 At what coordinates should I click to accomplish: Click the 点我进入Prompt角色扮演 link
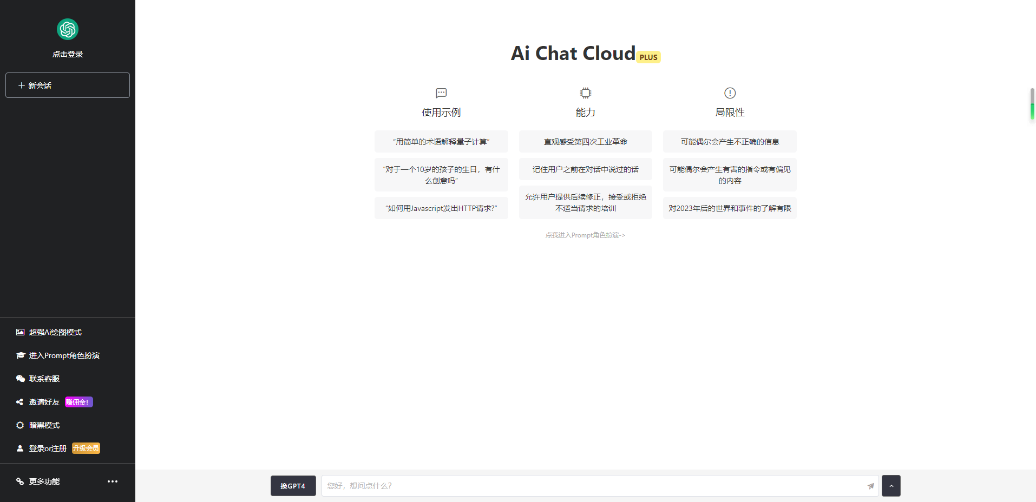(585, 235)
